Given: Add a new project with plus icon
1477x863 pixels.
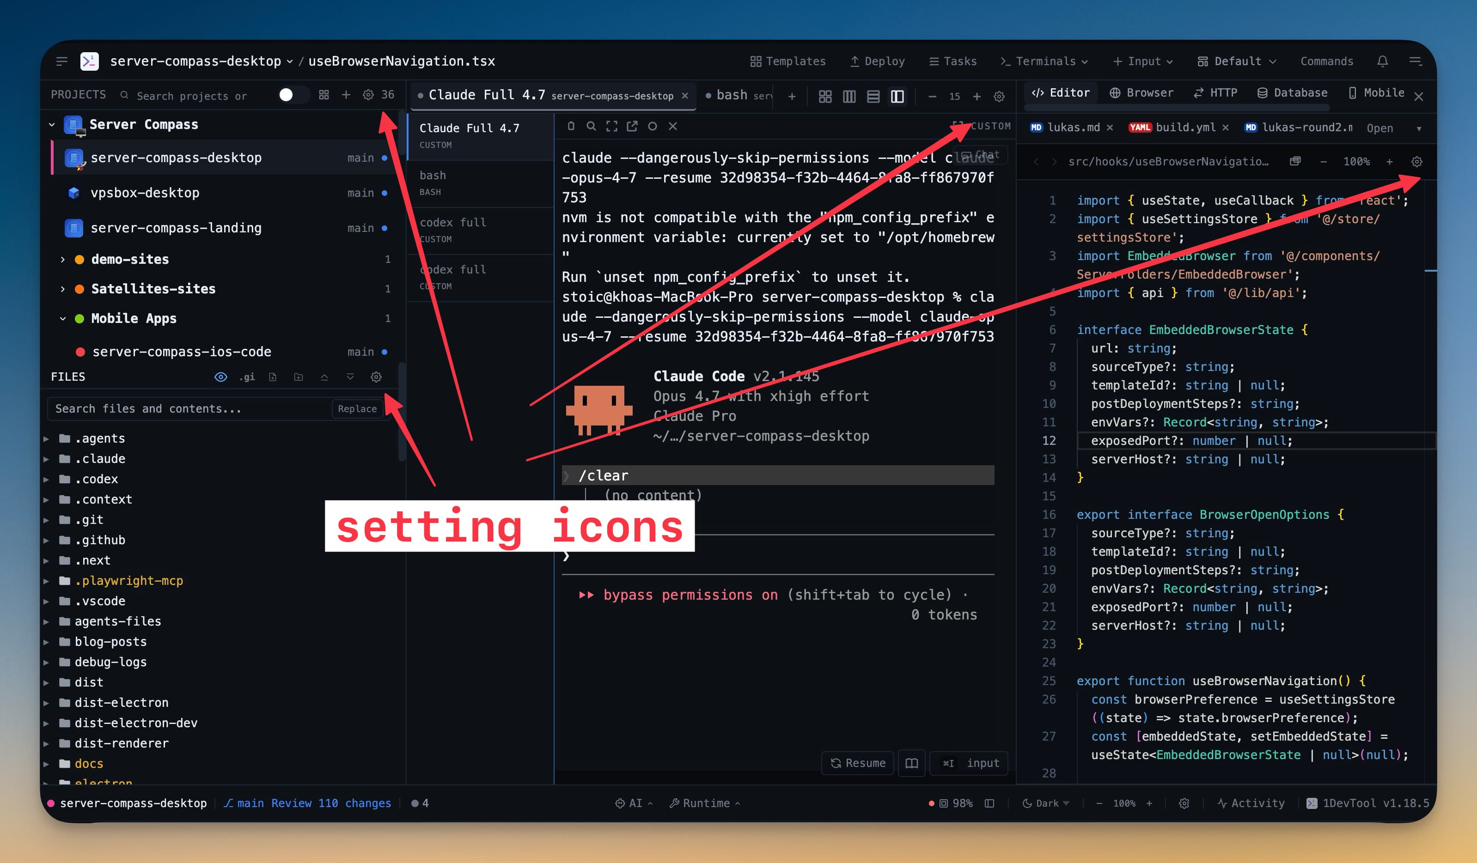Looking at the screenshot, I should coord(346,95).
